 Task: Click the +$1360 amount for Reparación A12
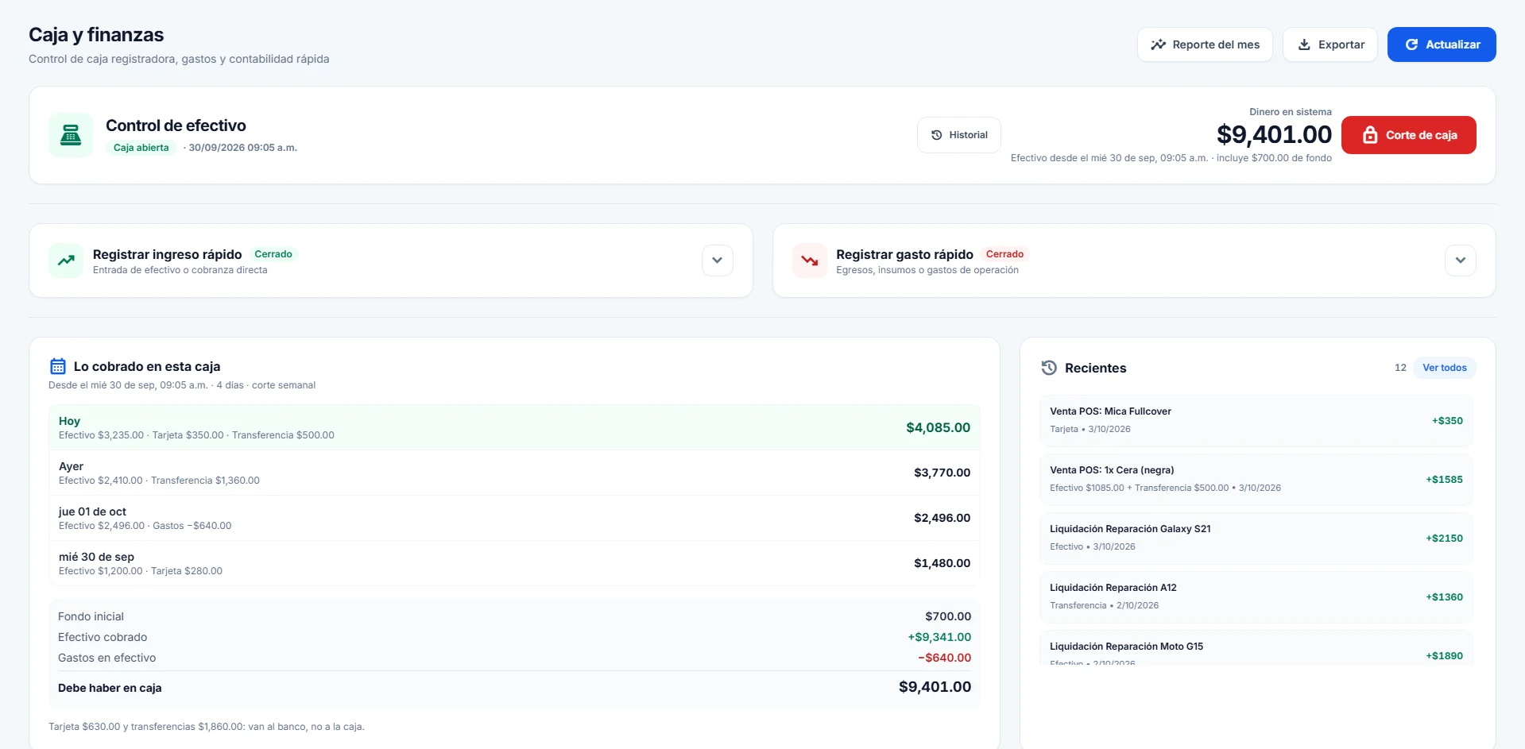(x=1444, y=596)
